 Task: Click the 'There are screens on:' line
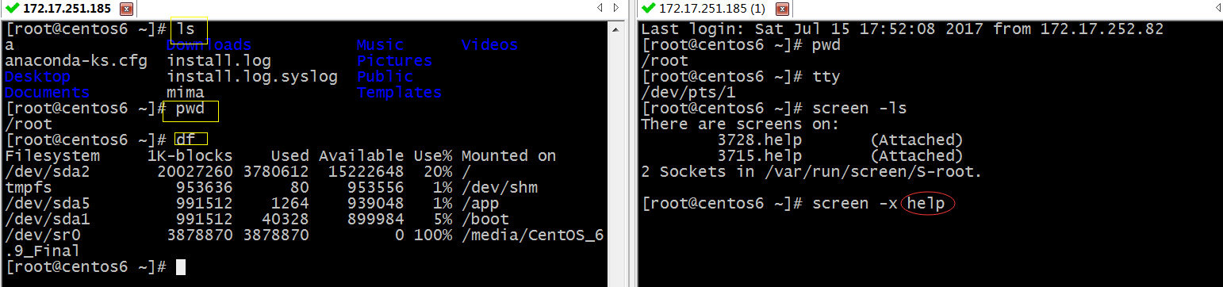(x=740, y=124)
